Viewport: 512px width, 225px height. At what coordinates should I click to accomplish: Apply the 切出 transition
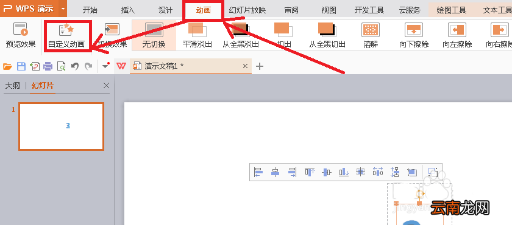pyautogui.click(x=284, y=35)
